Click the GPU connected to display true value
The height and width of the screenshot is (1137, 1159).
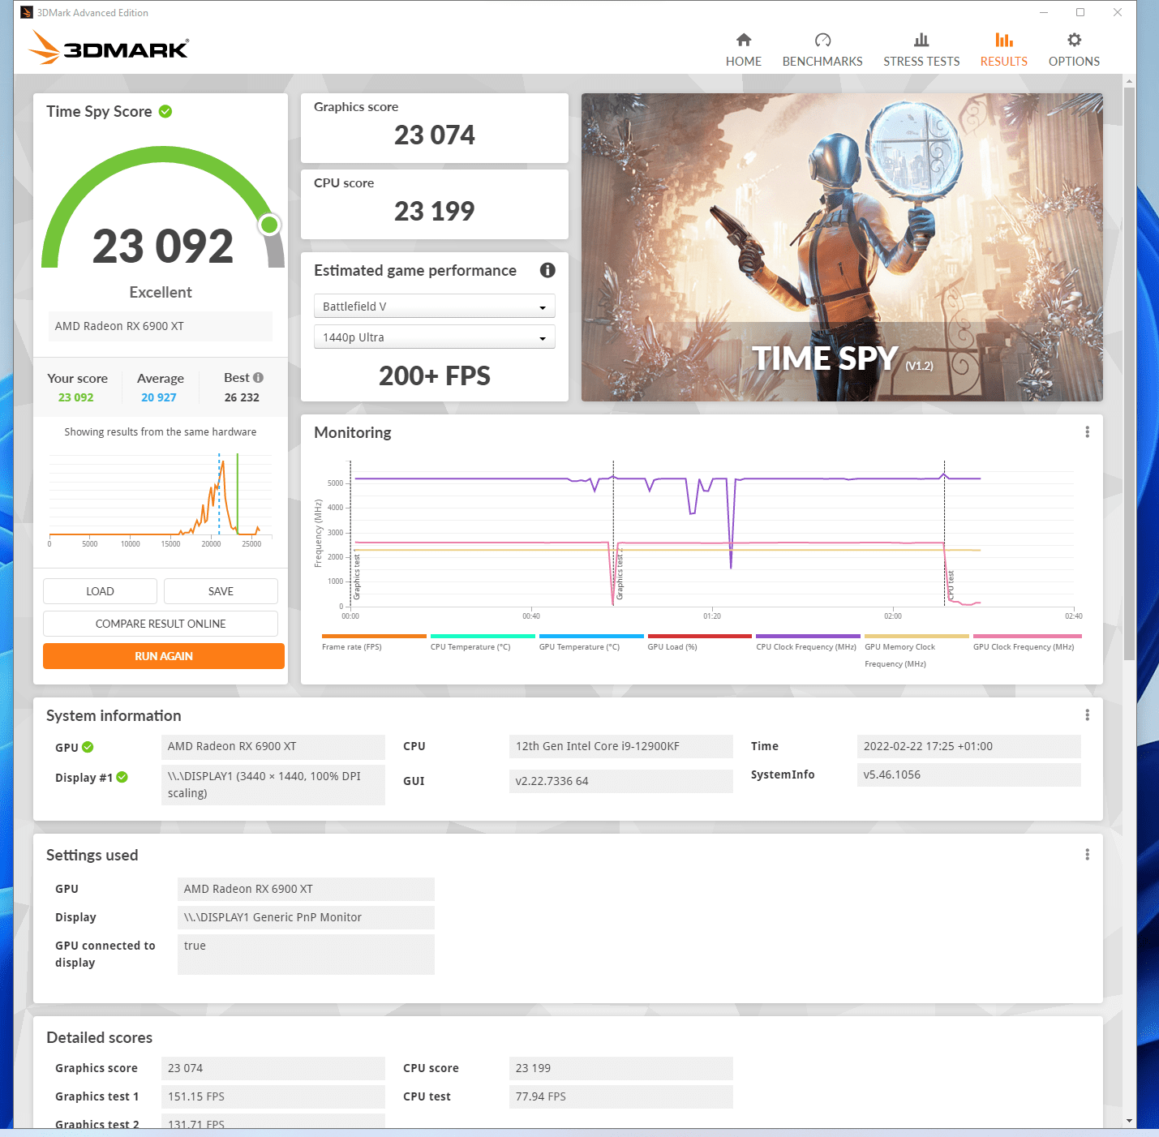pyautogui.click(x=306, y=955)
